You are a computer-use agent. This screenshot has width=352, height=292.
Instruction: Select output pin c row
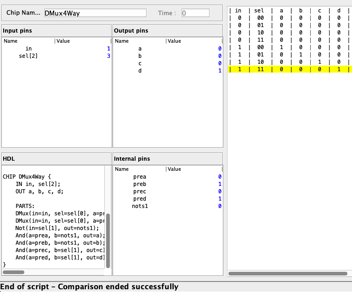(168, 63)
